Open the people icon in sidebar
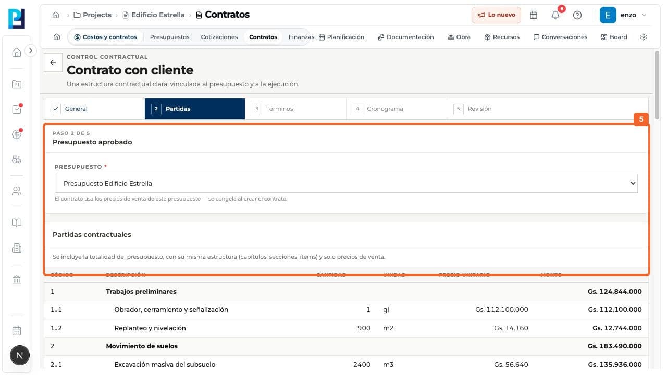 tap(17, 191)
